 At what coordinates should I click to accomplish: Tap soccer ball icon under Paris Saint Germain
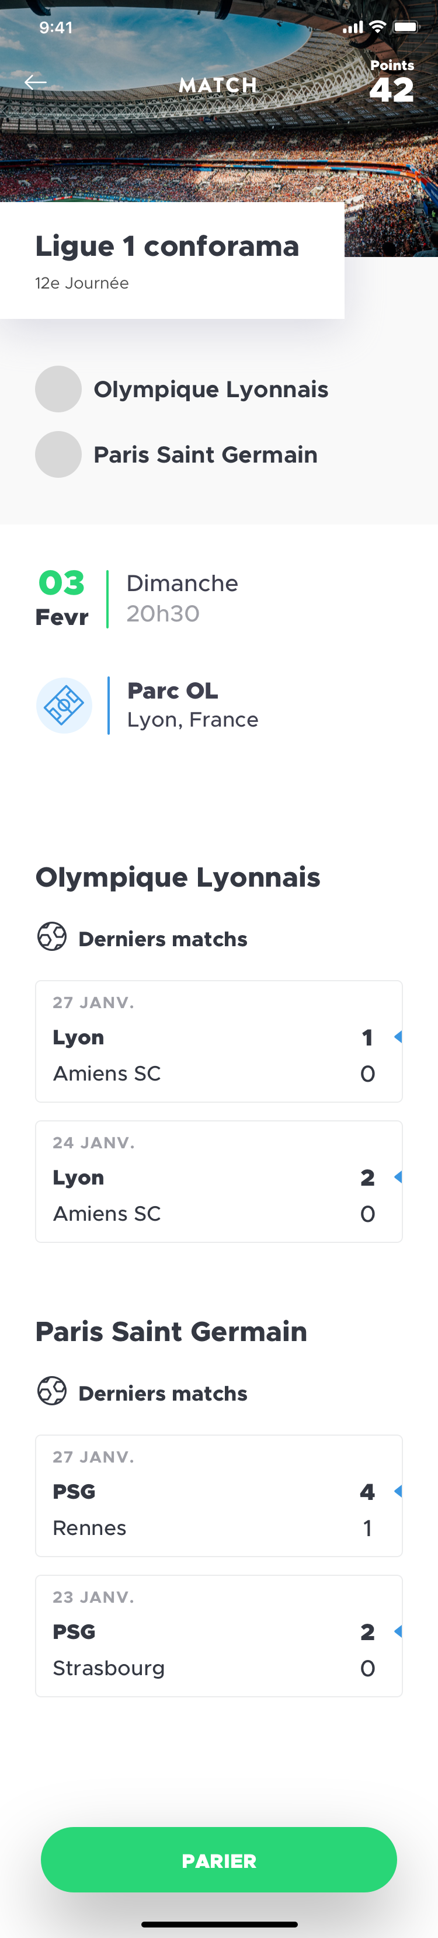point(52,1391)
